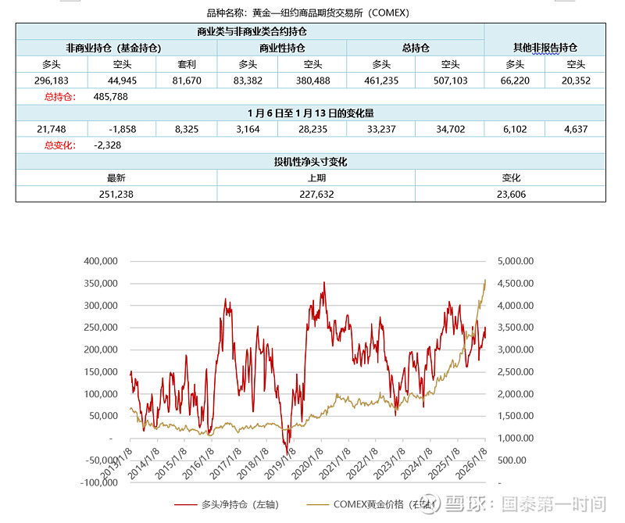Click the 商业性持仓 header
Screen dimensions: 625x523
tap(283, 47)
